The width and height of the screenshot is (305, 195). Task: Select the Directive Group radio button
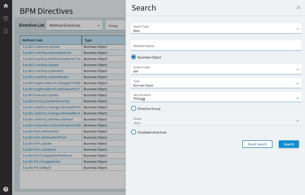click(134, 109)
